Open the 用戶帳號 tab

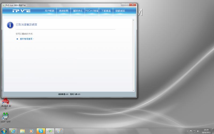pyautogui.click(x=49, y=11)
